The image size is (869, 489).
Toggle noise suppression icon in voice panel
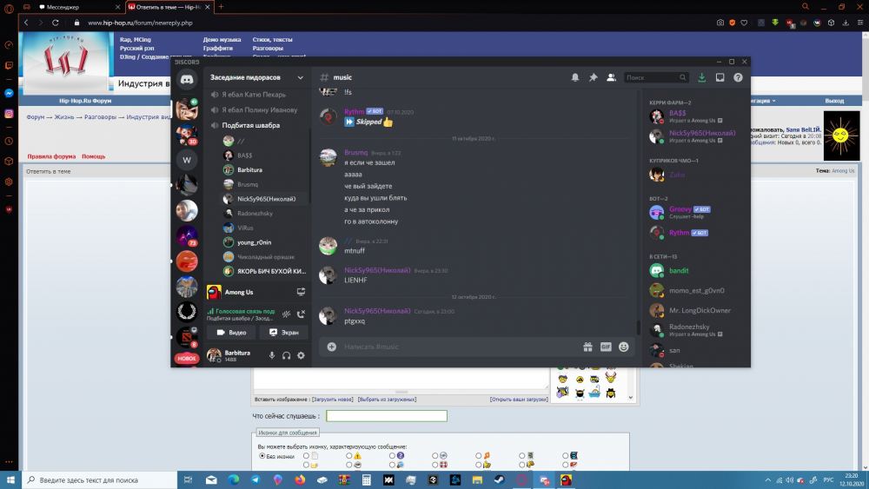tap(286, 314)
